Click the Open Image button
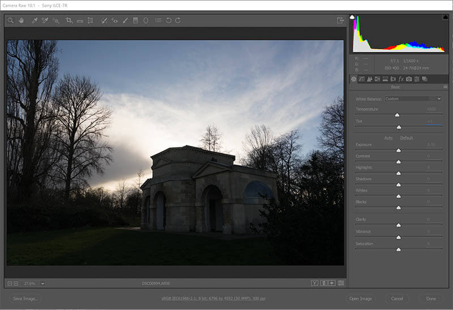 pyautogui.click(x=360, y=299)
